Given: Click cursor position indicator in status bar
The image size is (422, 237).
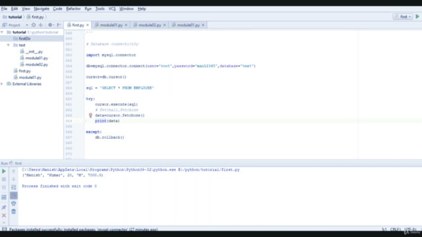Looking at the screenshot, I should point(384,229).
